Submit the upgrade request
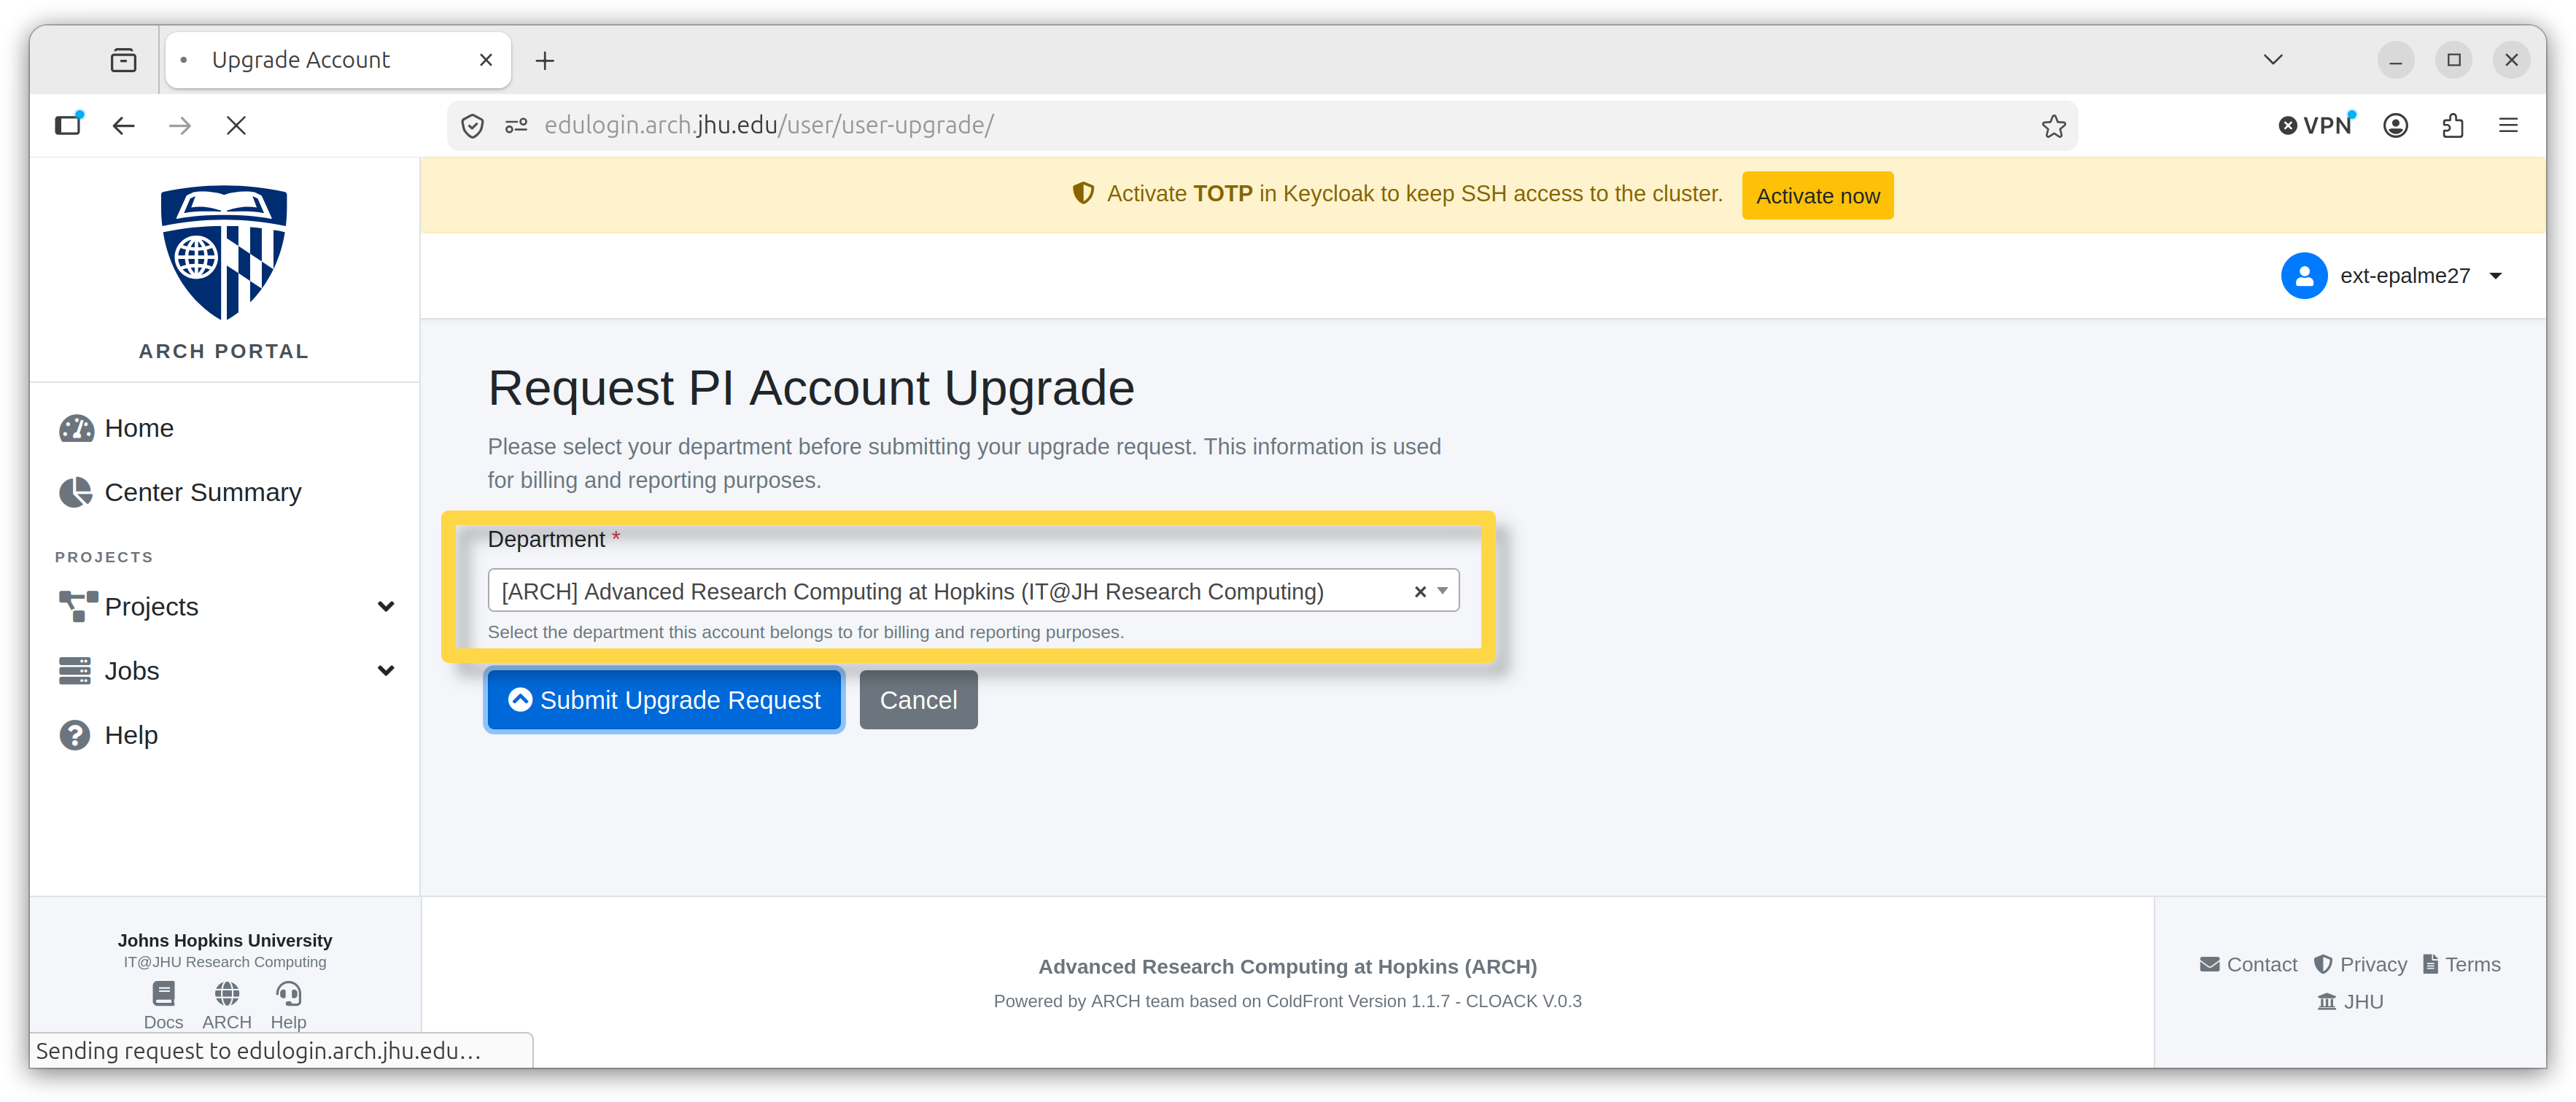This screenshot has height=1102, width=2576. click(x=664, y=700)
